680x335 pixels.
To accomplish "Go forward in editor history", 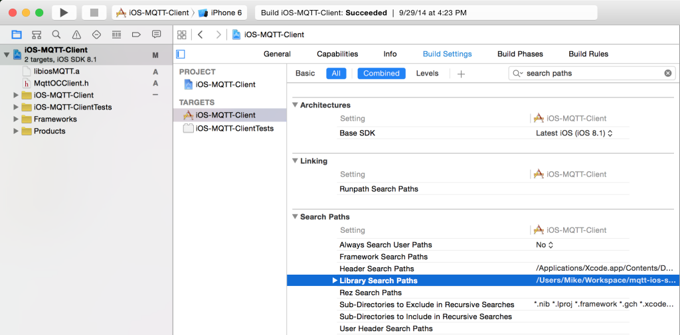I will coord(218,34).
